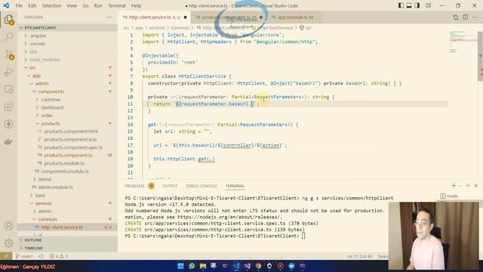The width and height of the screenshot is (483, 272).
Task: Open the Thunder Client lightning icon
Action: pyautogui.click(x=8, y=124)
